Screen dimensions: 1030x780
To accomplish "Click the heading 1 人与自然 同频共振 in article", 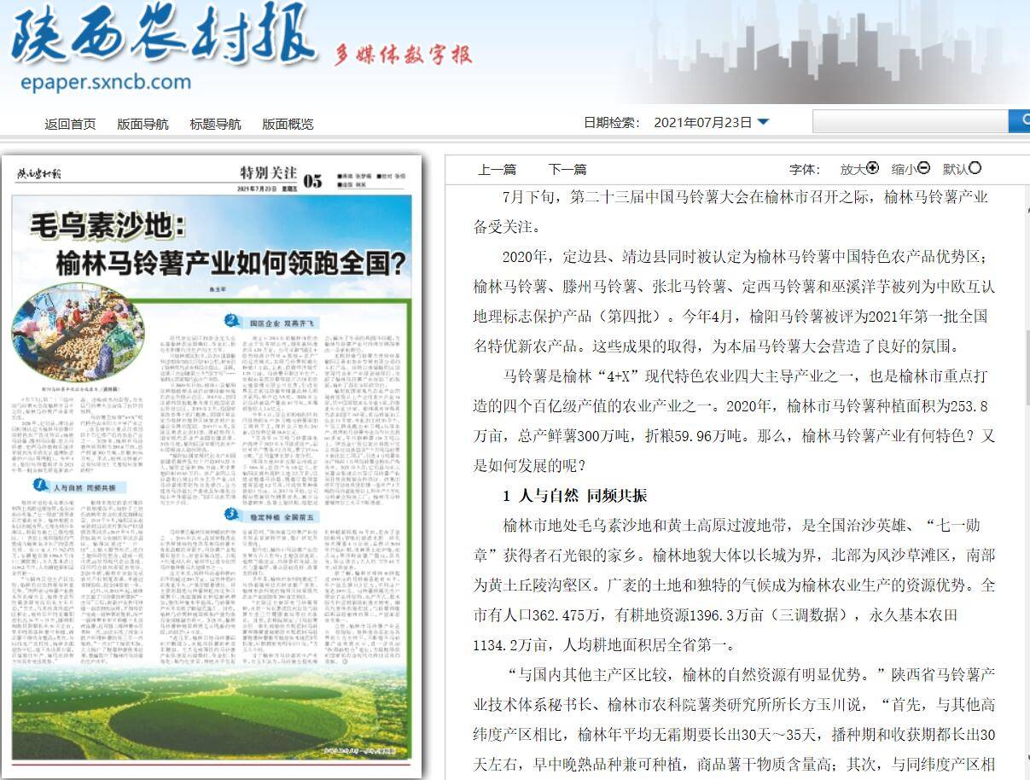I will click(575, 496).
